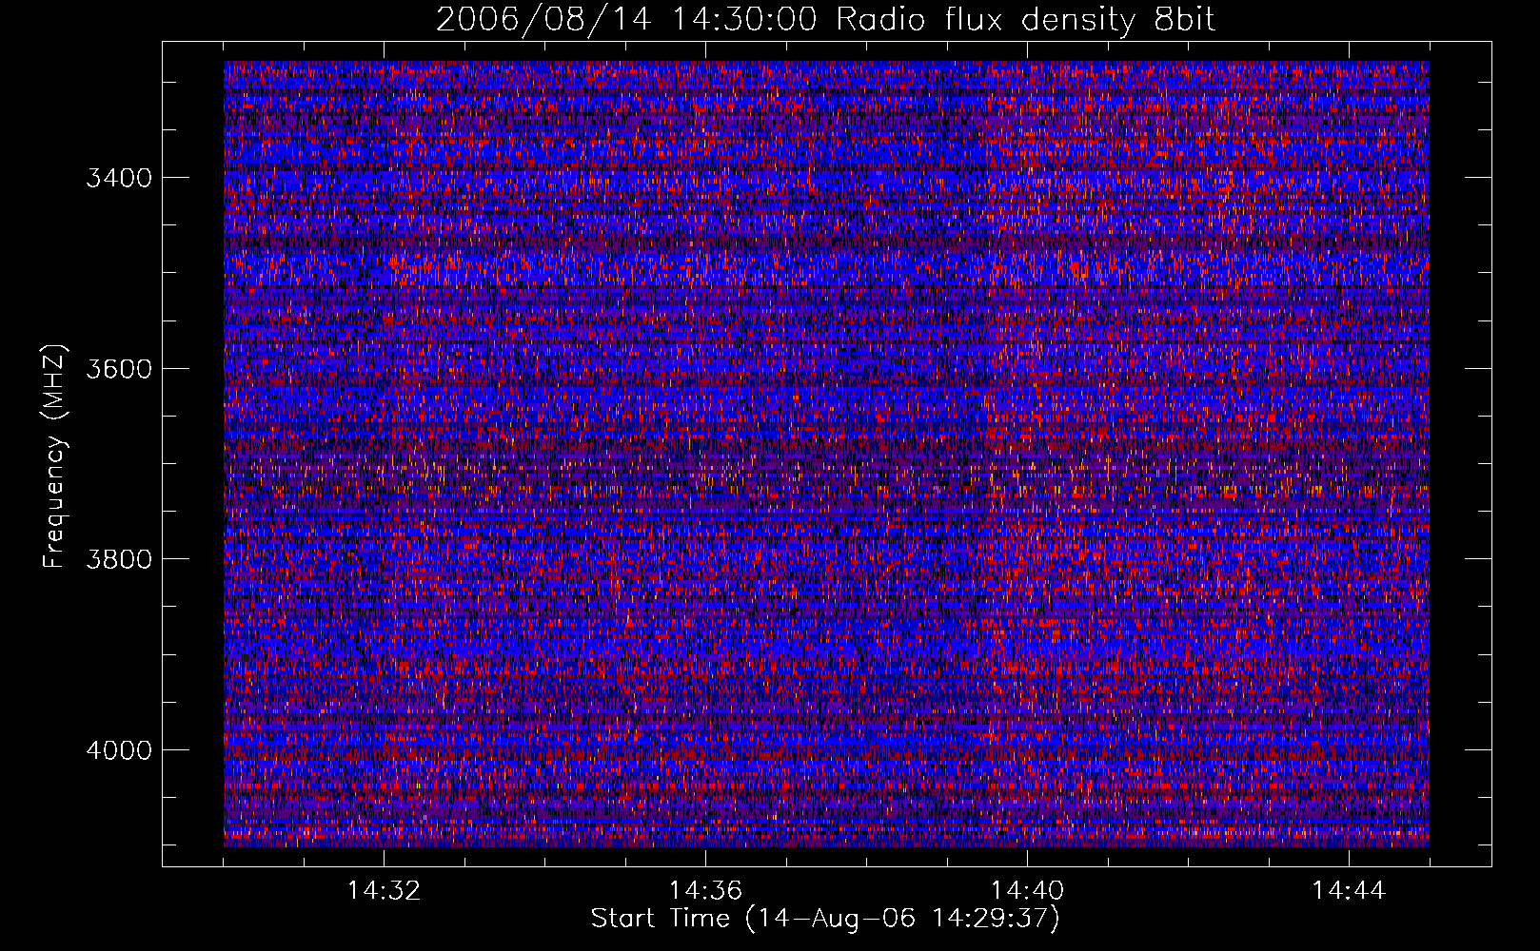Screen dimensions: 1540x951
Task: Click the 14:32 time tick label
Action: tap(385, 891)
